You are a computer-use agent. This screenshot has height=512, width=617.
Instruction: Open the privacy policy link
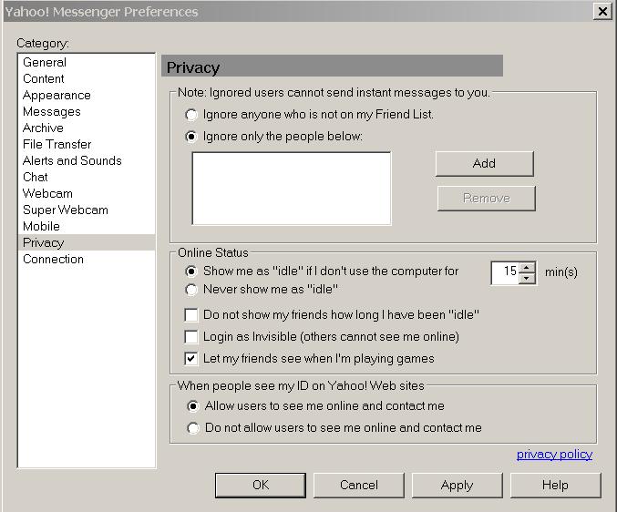point(554,455)
